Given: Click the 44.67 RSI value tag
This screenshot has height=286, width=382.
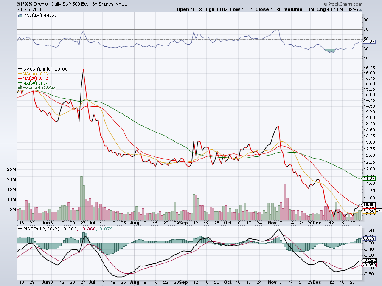Looking at the screenshot, I should point(368,41).
